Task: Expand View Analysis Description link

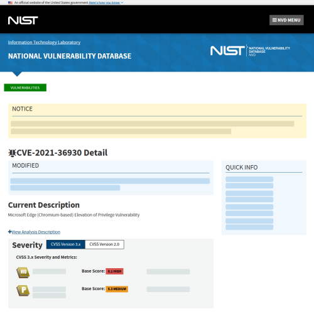Action: coord(36,232)
